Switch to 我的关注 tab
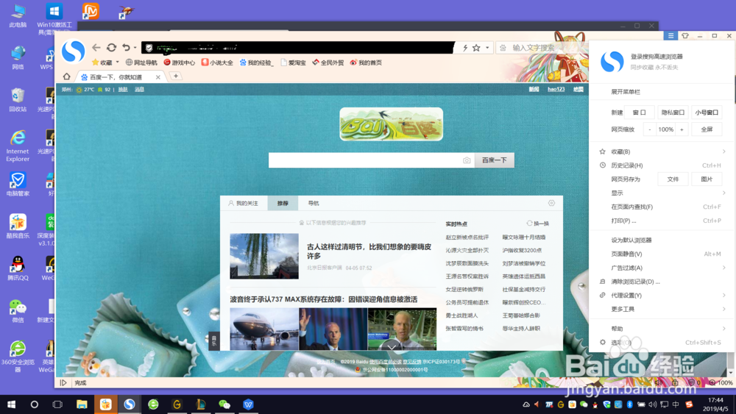Image resolution: width=736 pixels, height=414 pixels. [x=244, y=203]
